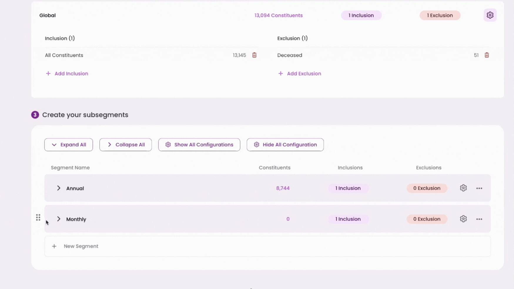Grab the Monthly row drag handle
This screenshot has height=289, width=514.
[38, 217]
